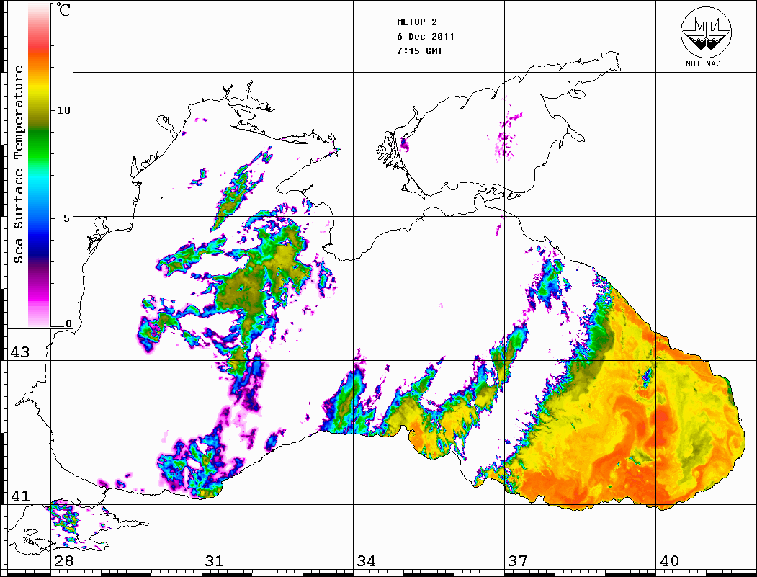The width and height of the screenshot is (757, 577).
Task: Click the MHI NASU circular logo
Action: (706, 32)
